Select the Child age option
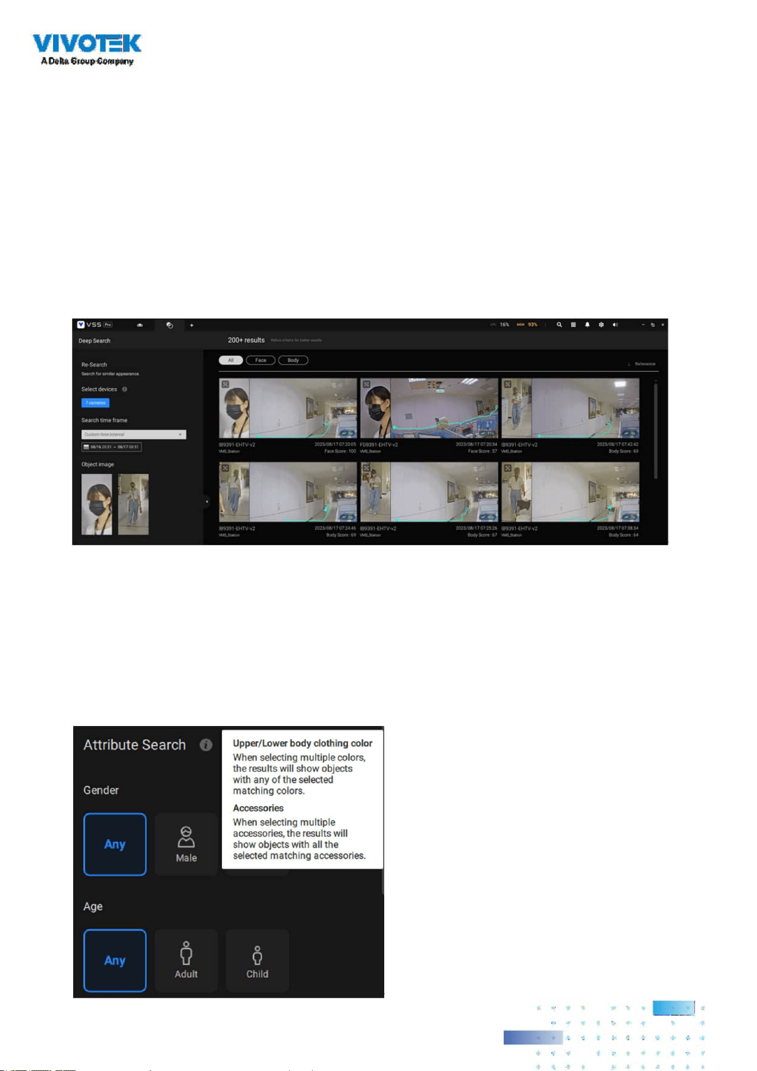Screen dimensions: 757x1071 point(257,961)
